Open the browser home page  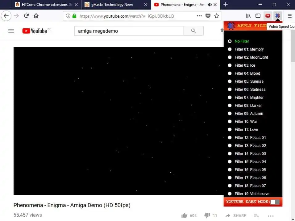(x=36, y=16)
